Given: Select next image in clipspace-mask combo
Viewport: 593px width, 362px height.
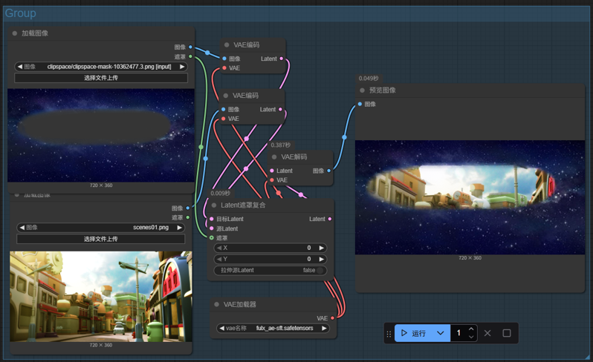Looking at the screenshot, I should tap(182, 67).
